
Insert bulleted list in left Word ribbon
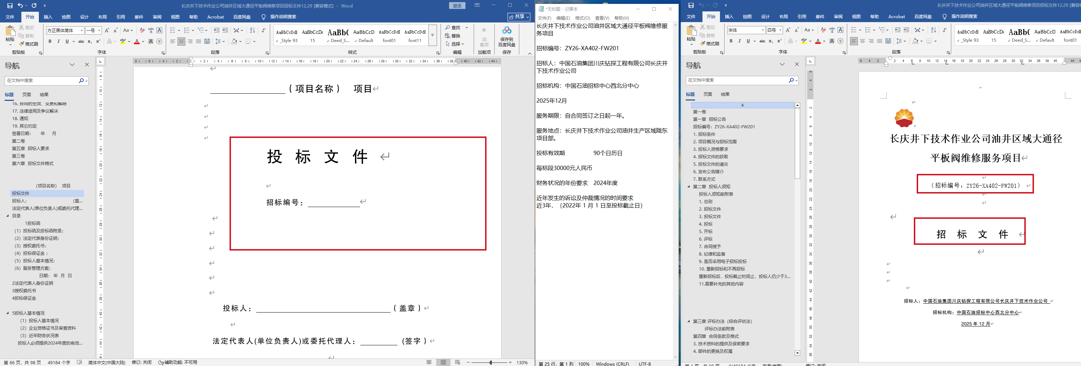[173, 30]
